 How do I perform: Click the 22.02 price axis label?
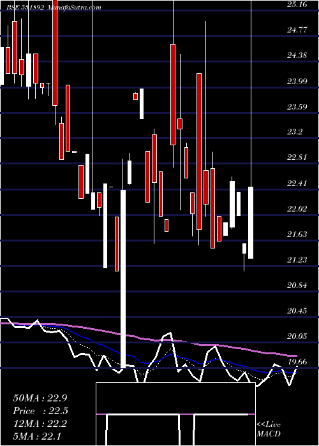click(x=297, y=209)
